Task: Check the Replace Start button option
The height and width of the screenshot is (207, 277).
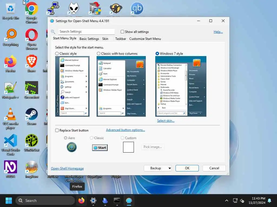Action: click(57, 130)
